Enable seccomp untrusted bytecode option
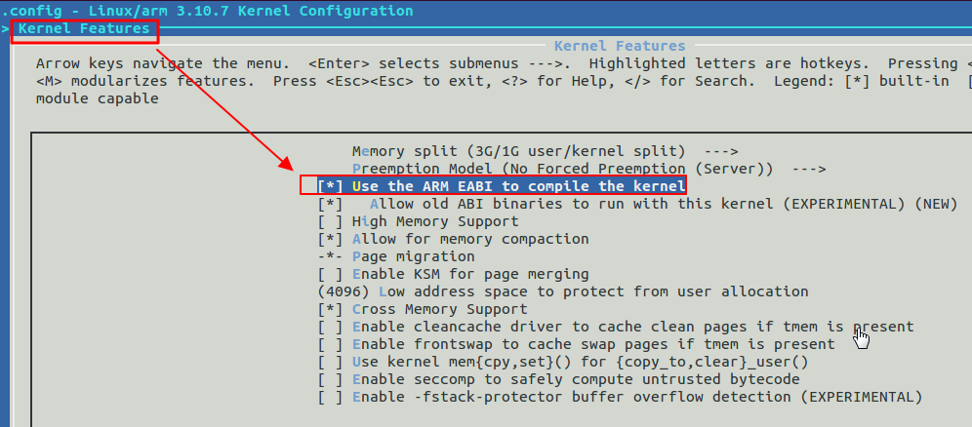Image resolution: width=972 pixels, height=427 pixels. click(558, 378)
